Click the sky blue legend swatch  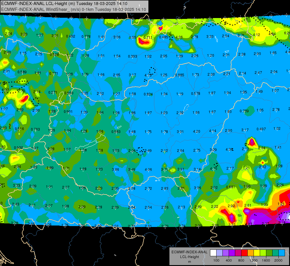282,253
